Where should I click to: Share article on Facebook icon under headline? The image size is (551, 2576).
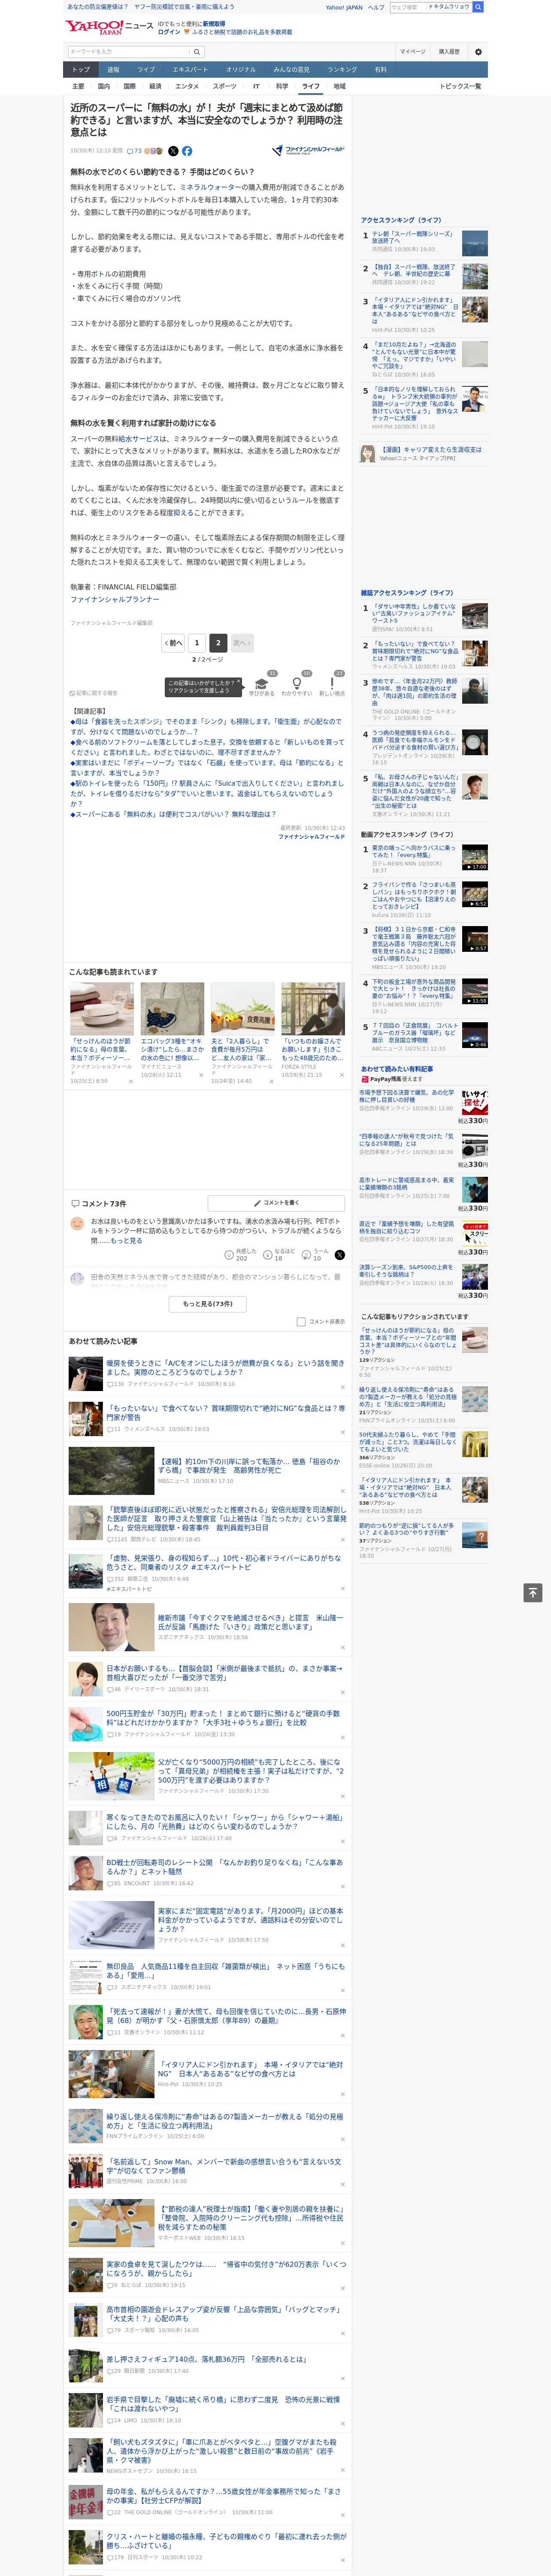click(187, 151)
